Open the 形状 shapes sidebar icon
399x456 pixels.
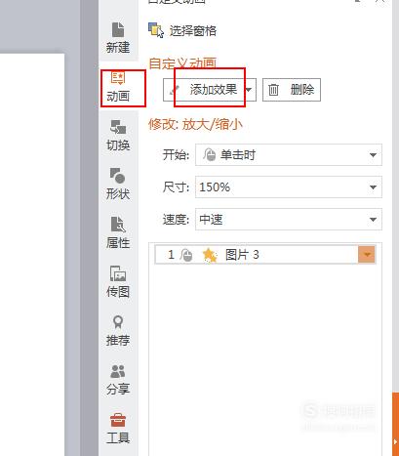tap(118, 184)
